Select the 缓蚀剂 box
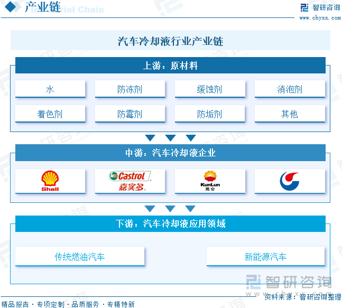 pos(210,89)
